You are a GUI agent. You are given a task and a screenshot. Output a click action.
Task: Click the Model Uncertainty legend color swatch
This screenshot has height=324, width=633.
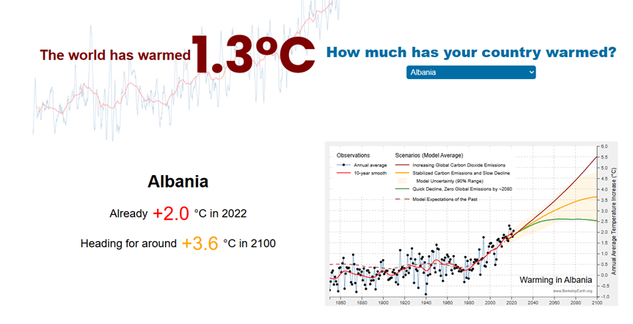pyautogui.click(x=402, y=181)
